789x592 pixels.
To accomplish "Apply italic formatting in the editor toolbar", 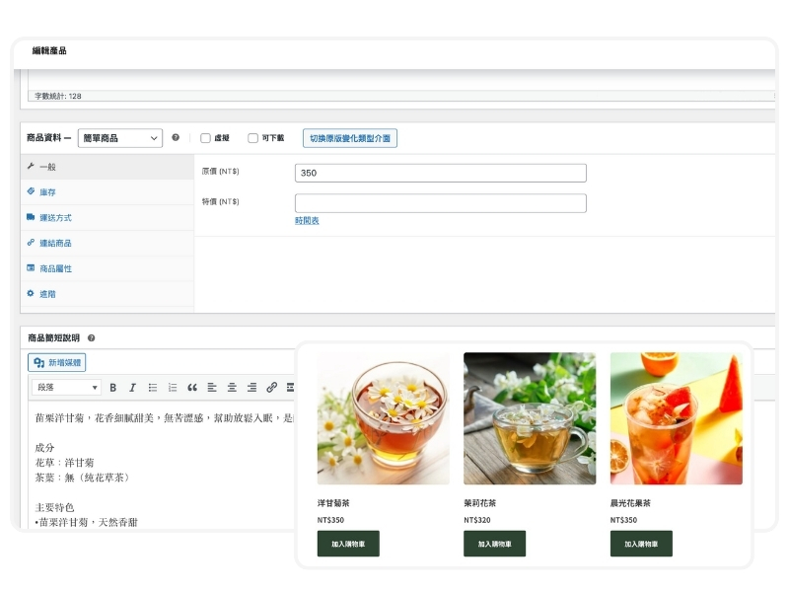I will (x=131, y=388).
